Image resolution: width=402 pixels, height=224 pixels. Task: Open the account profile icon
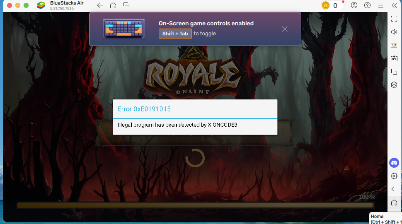point(354,5)
